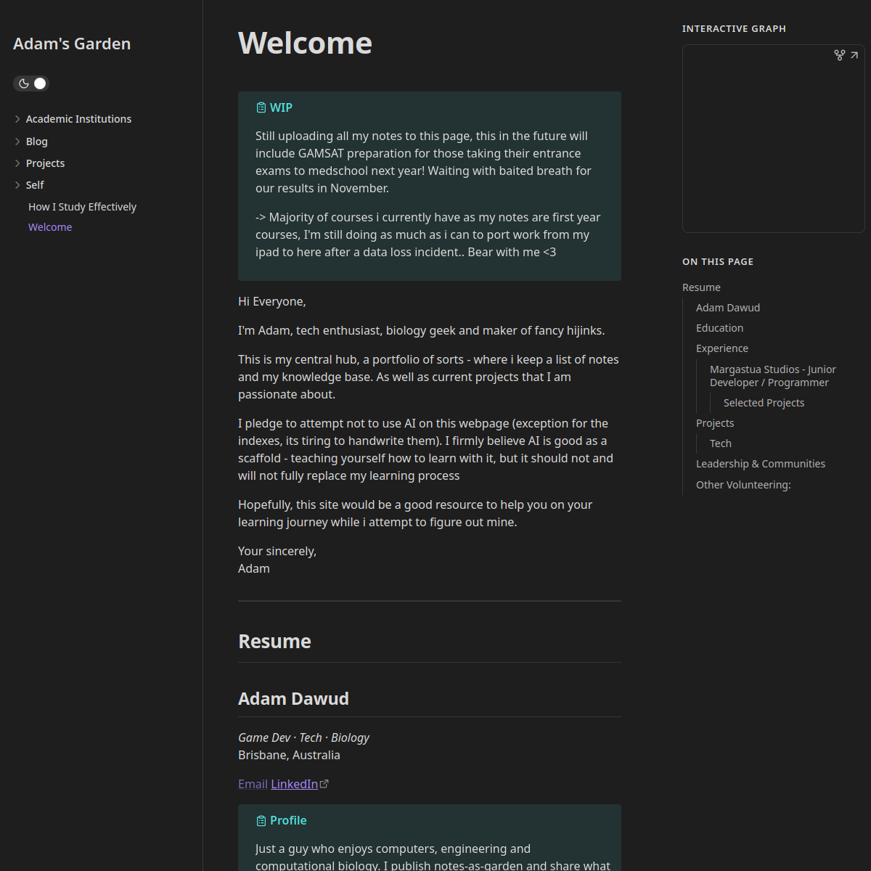The height and width of the screenshot is (871, 871).
Task: Navigate to Education in the page outline
Action: (x=719, y=328)
